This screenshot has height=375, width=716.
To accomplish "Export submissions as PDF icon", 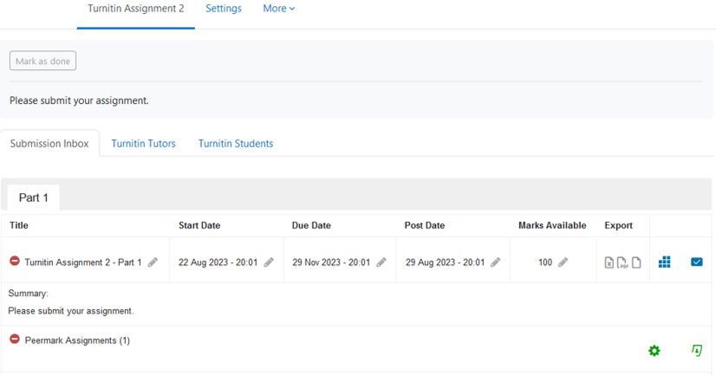I will [622, 262].
